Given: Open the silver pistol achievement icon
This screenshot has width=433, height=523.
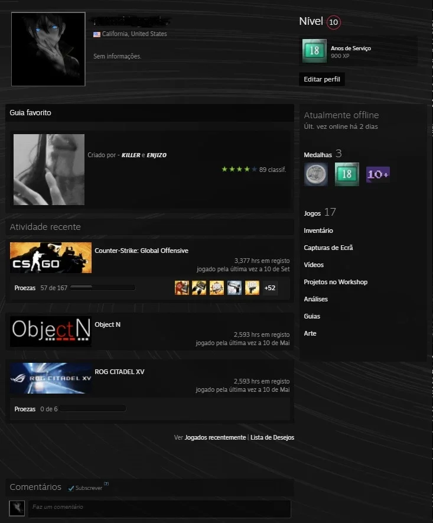Looking at the screenshot, I should pos(235,288).
